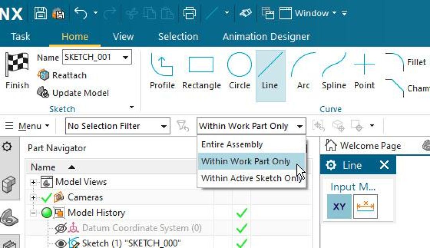Show the Datum Coordinate System with its eye icon
The height and width of the screenshot is (248, 430).
click(61, 228)
